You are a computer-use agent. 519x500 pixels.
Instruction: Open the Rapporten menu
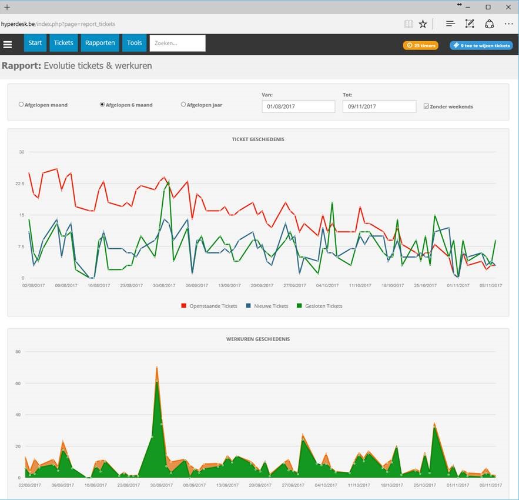click(100, 43)
